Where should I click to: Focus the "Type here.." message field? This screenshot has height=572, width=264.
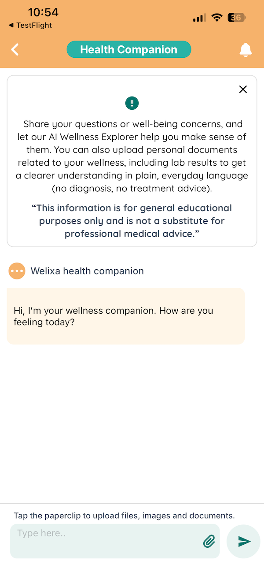click(106, 541)
